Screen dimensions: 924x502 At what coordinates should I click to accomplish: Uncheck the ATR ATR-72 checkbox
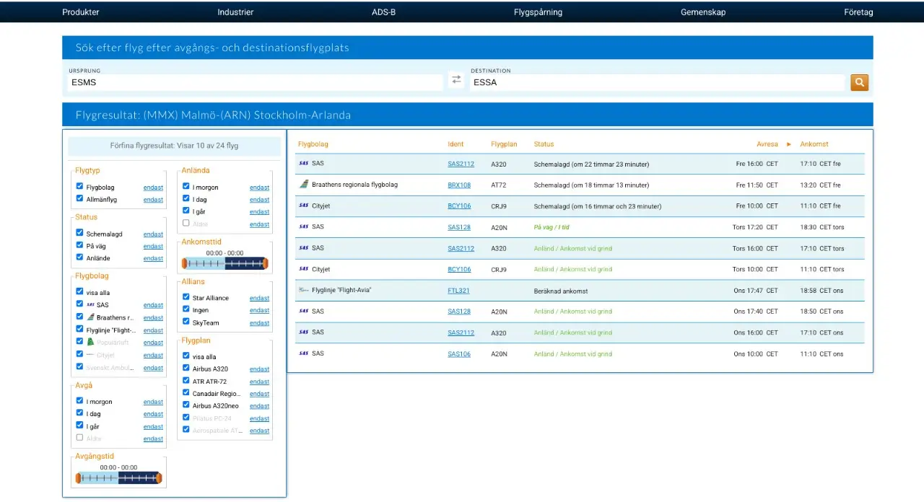click(x=186, y=381)
